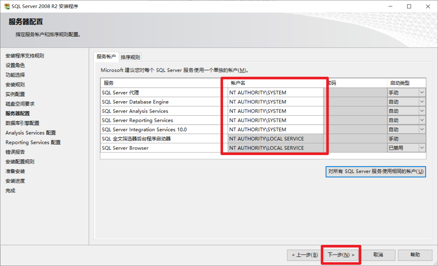Open help with the 帮助 button
The image size is (438, 266).
point(415,255)
